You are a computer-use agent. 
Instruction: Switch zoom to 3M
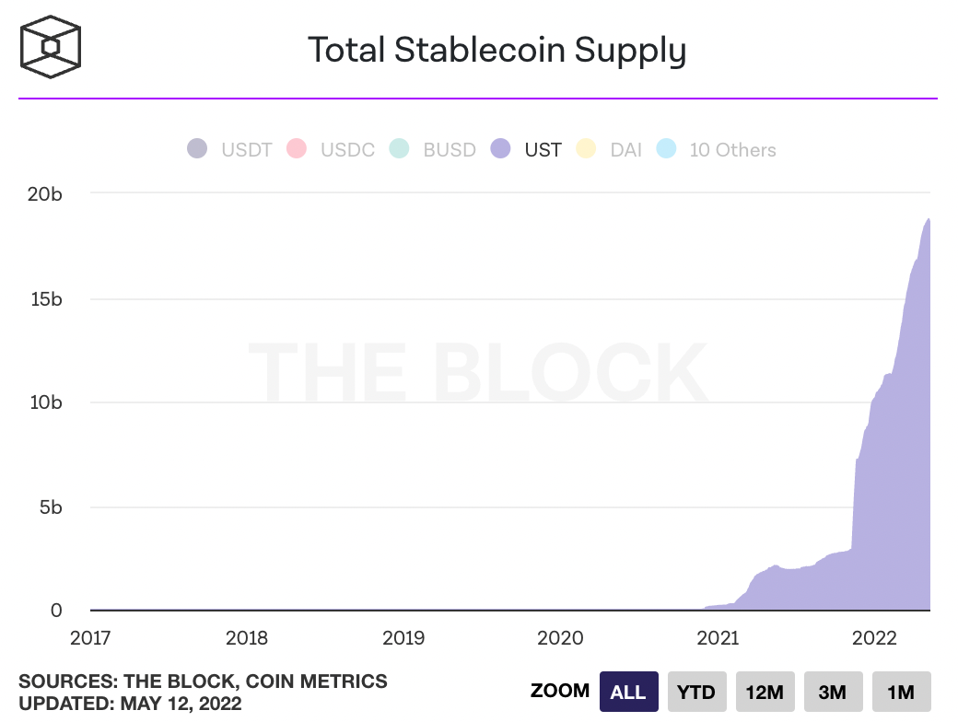click(x=833, y=692)
